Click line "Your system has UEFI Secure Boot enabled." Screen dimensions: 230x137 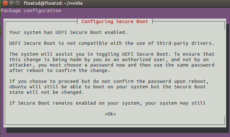pyautogui.click(x=68, y=32)
